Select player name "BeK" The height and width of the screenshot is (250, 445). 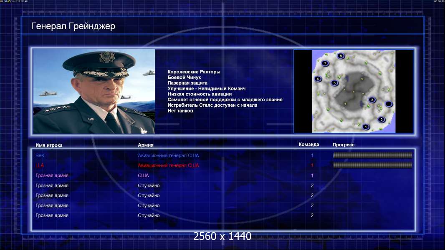tap(40, 155)
